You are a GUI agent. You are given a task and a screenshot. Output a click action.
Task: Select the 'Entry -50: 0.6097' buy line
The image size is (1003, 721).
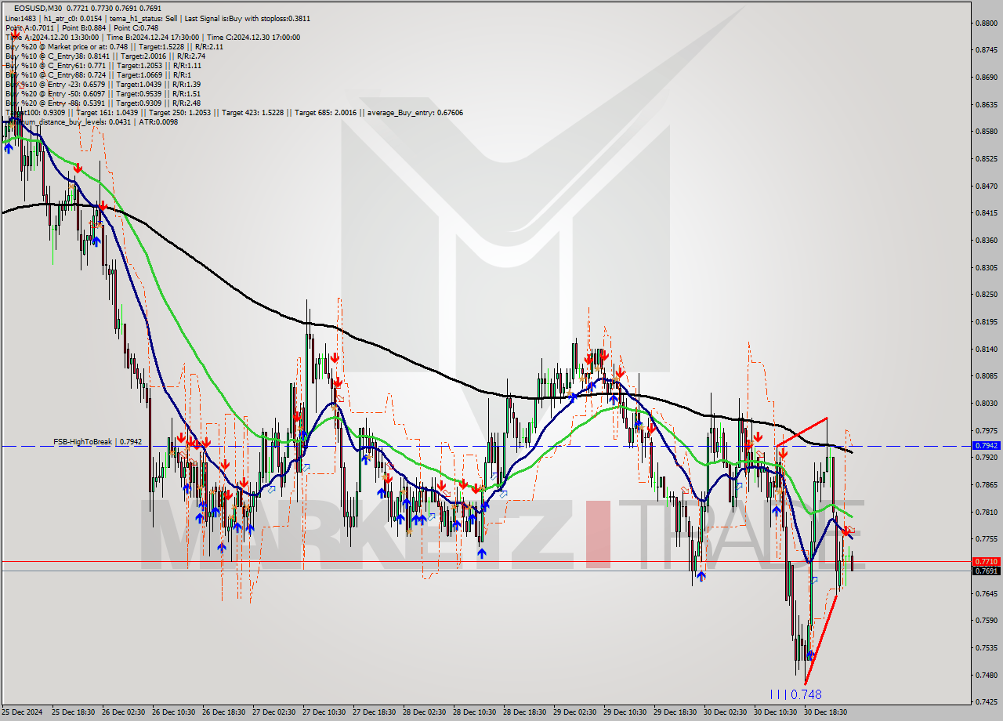103,93
